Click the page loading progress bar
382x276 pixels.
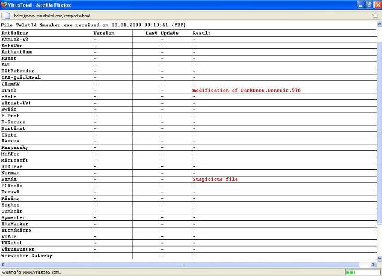(362, 272)
